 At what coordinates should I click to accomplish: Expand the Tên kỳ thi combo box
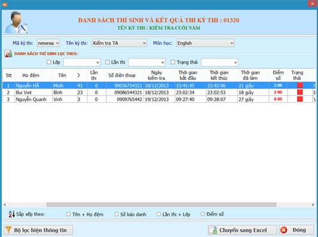(x=120, y=43)
